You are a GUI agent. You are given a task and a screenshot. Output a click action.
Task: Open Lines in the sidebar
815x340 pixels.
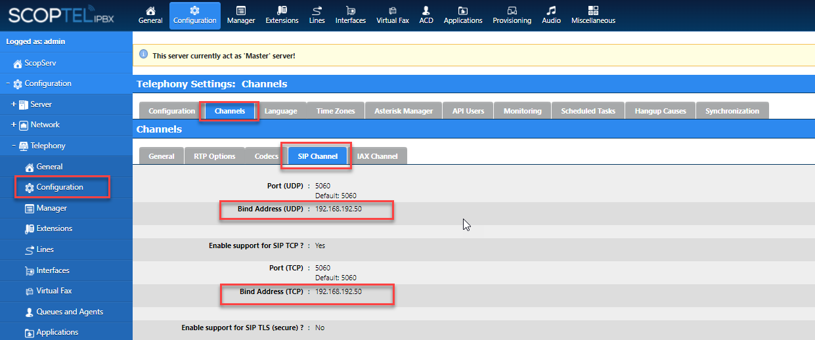coord(39,249)
